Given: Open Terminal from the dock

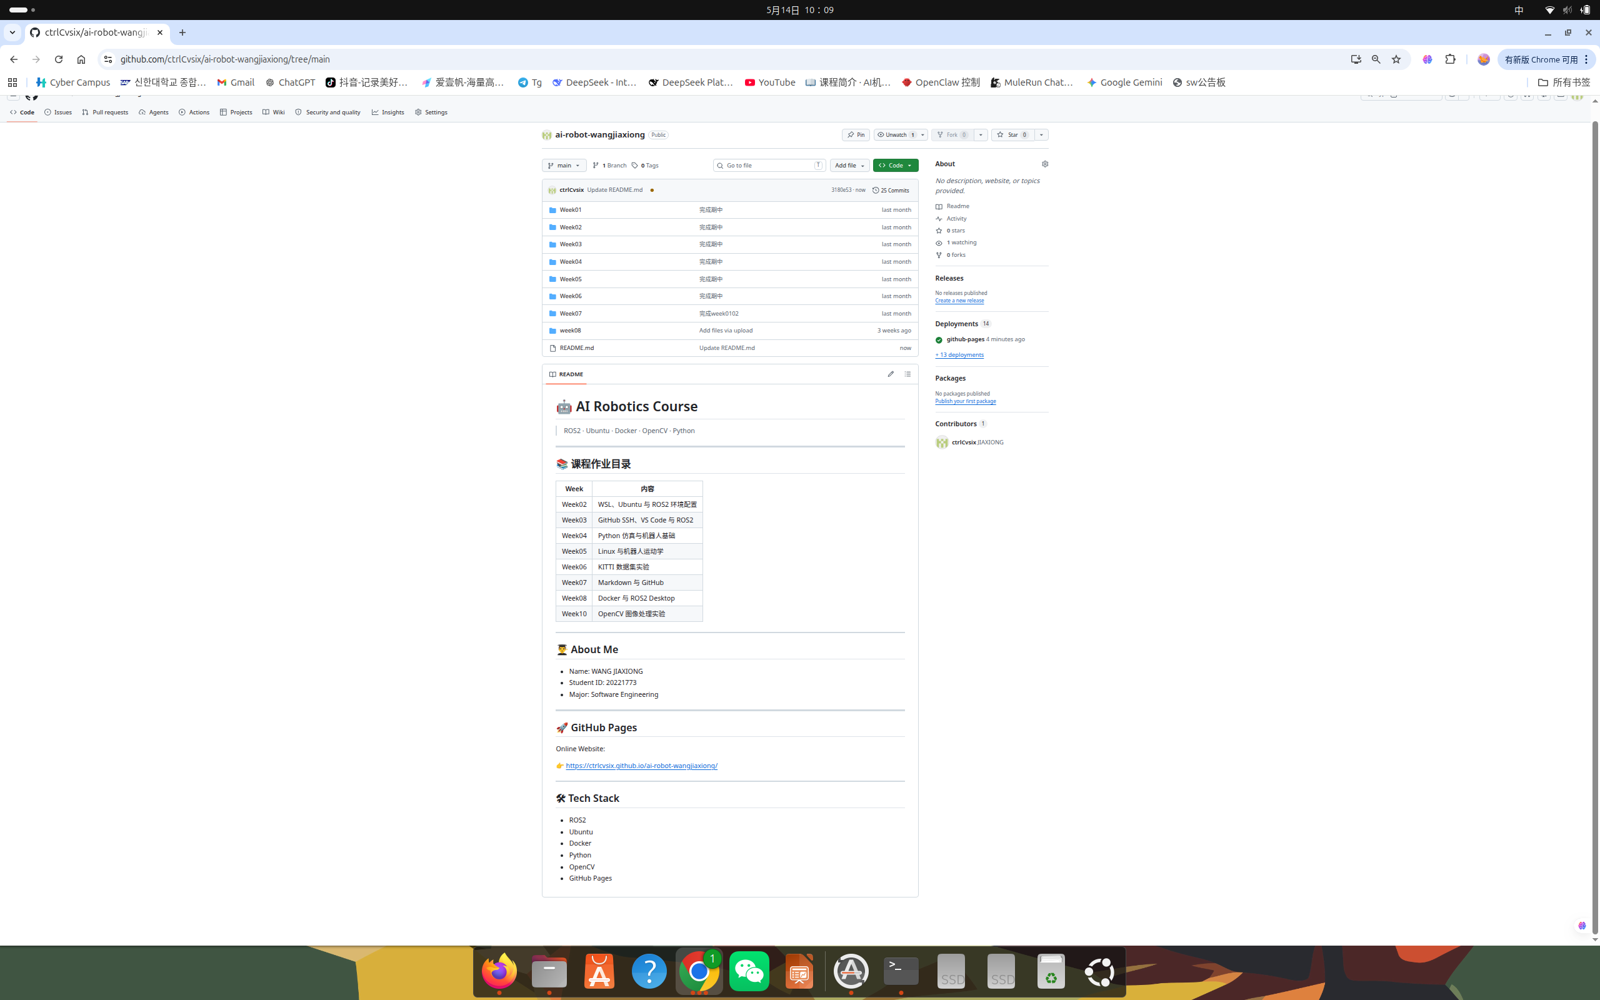Looking at the screenshot, I should 901,971.
